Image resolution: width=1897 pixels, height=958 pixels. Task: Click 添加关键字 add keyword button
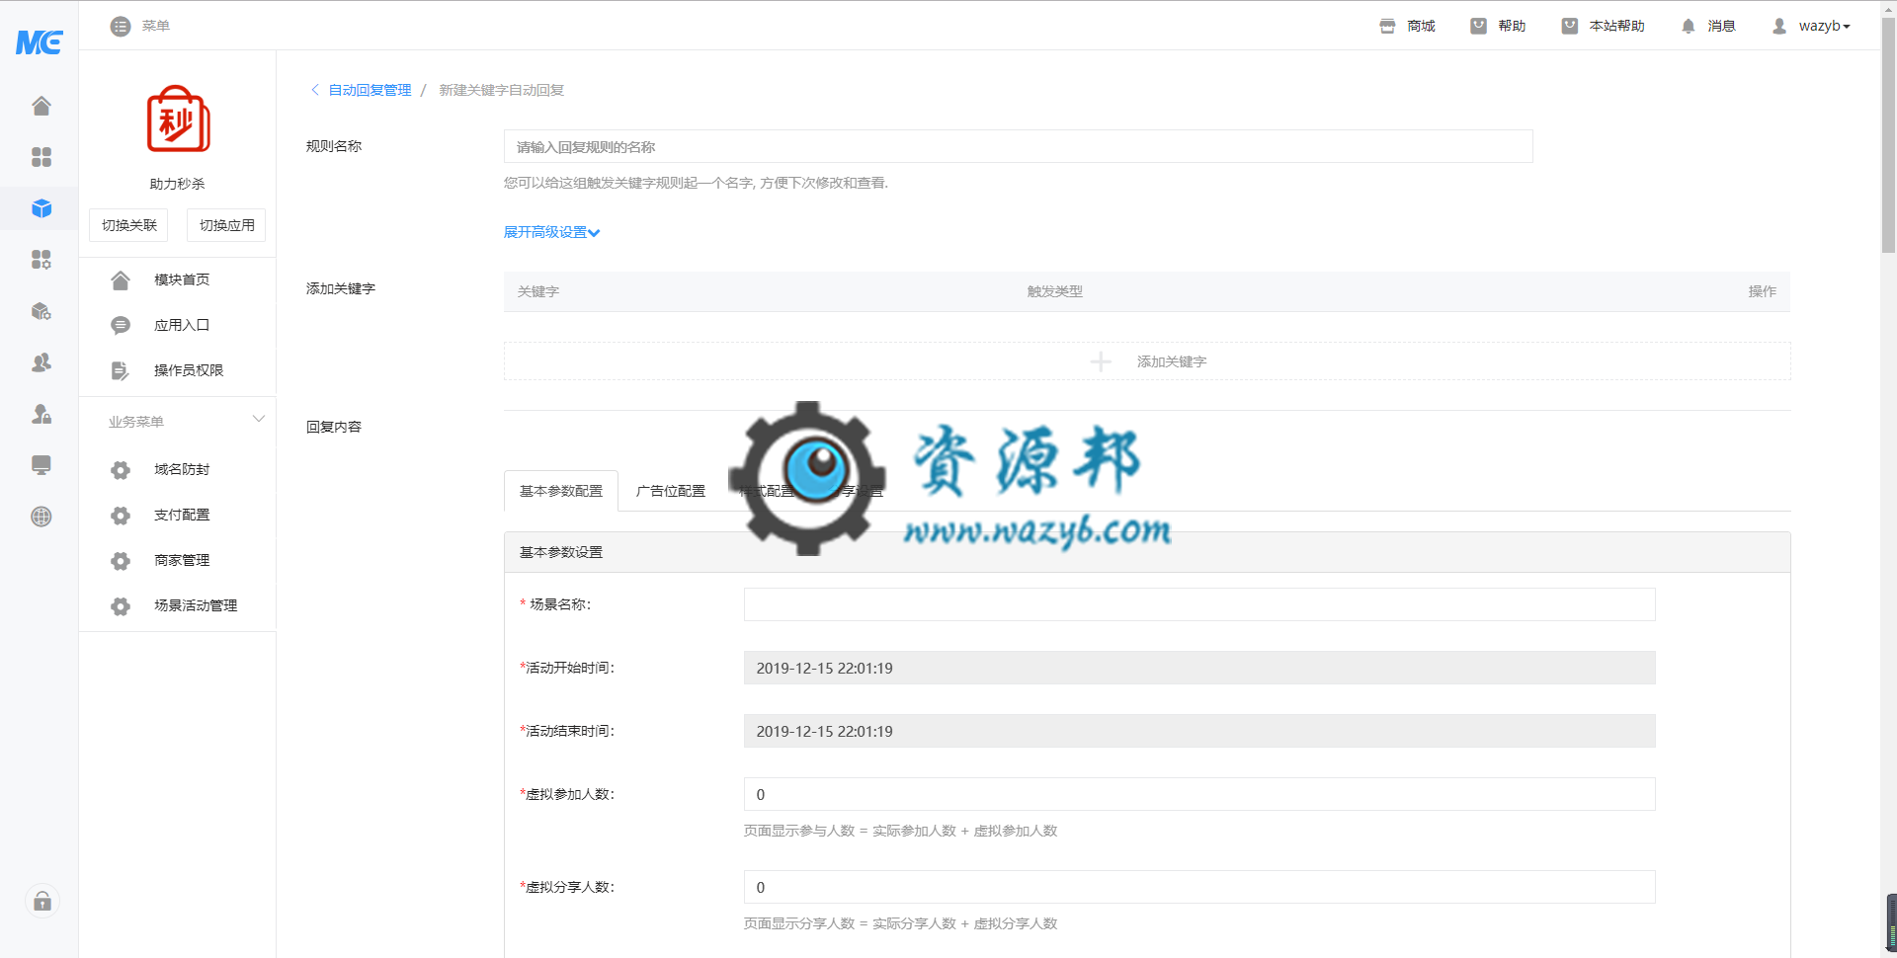[1147, 361]
